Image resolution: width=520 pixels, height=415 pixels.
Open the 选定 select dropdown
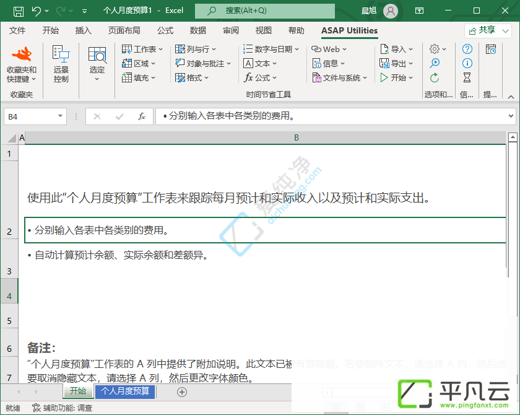(x=97, y=64)
